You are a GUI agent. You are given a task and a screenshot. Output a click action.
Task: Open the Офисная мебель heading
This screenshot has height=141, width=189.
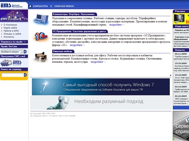pos(63,52)
